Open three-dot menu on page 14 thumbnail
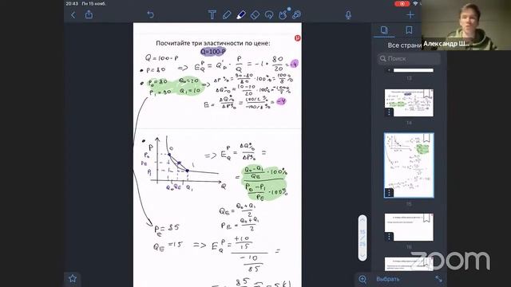Screen dimensions: 511x287 [389, 112]
